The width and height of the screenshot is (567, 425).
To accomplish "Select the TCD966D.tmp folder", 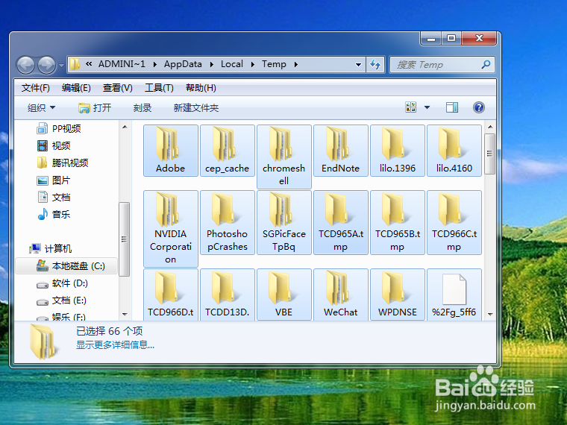I will click(x=171, y=295).
